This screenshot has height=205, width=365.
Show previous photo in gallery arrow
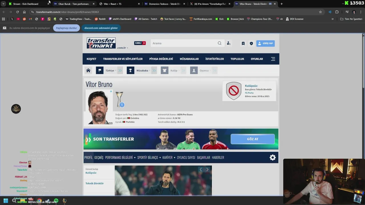point(201,169)
